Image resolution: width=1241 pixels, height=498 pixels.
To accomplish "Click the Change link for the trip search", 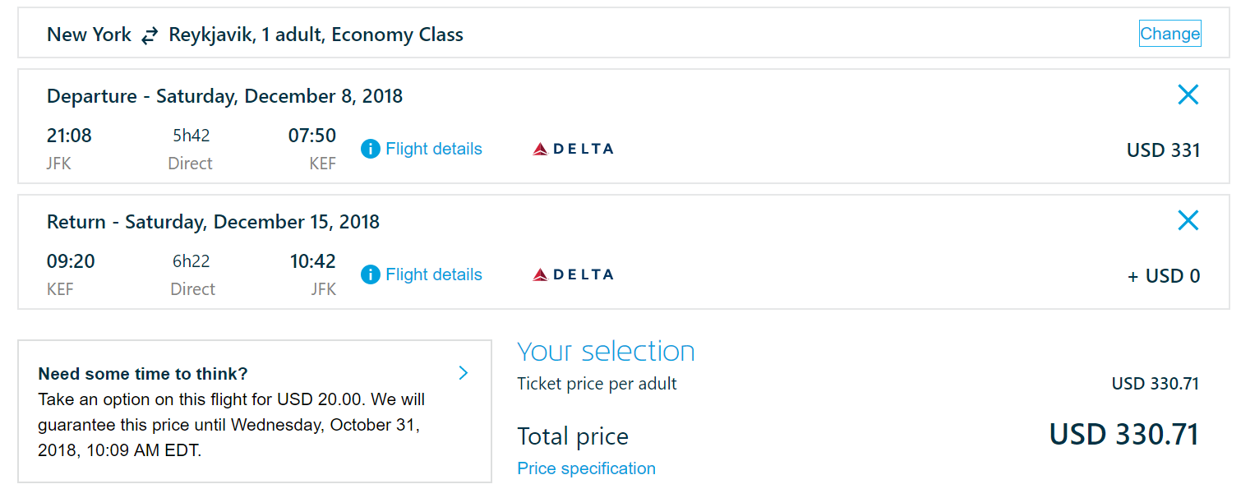I will click(1169, 34).
